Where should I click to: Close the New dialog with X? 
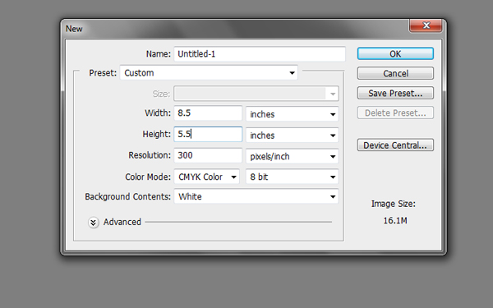[x=426, y=25]
